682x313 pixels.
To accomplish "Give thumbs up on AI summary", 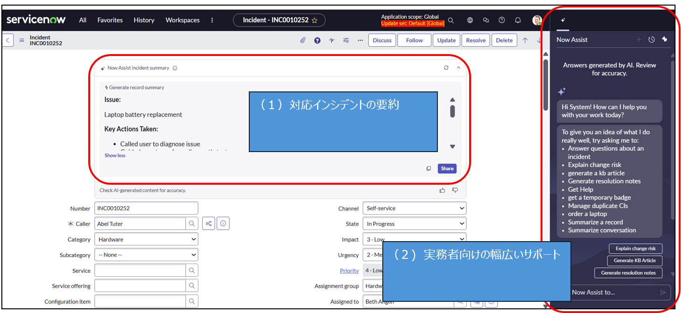I will (x=442, y=190).
